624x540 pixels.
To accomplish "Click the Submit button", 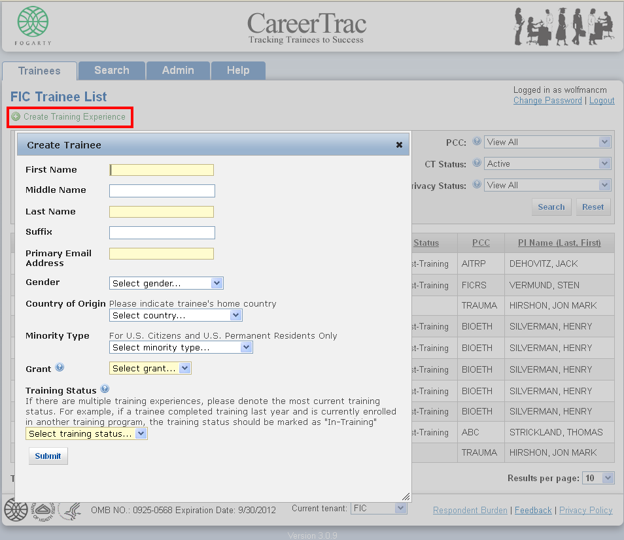I will (x=48, y=456).
